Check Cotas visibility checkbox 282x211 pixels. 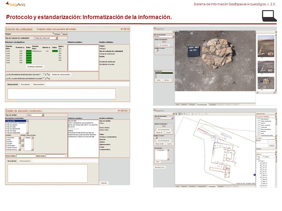click(x=258, y=133)
